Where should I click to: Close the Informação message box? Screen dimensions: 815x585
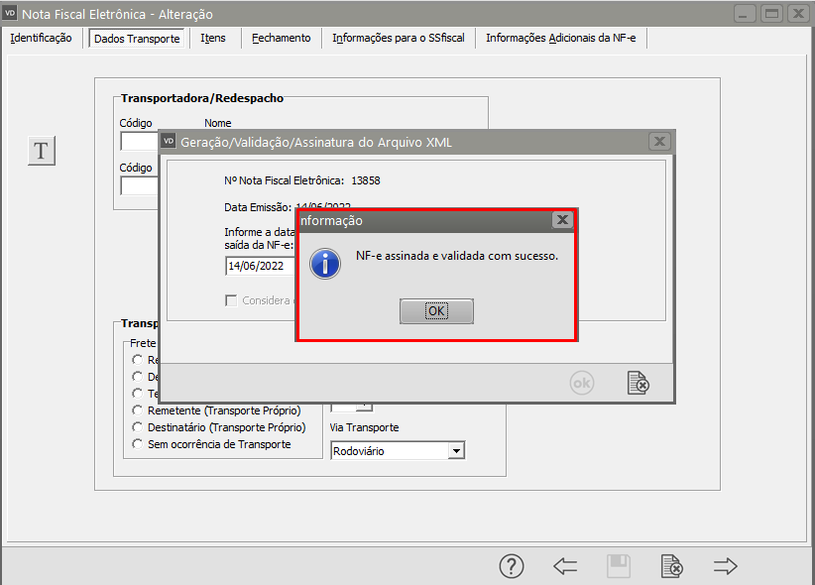[x=562, y=220]
